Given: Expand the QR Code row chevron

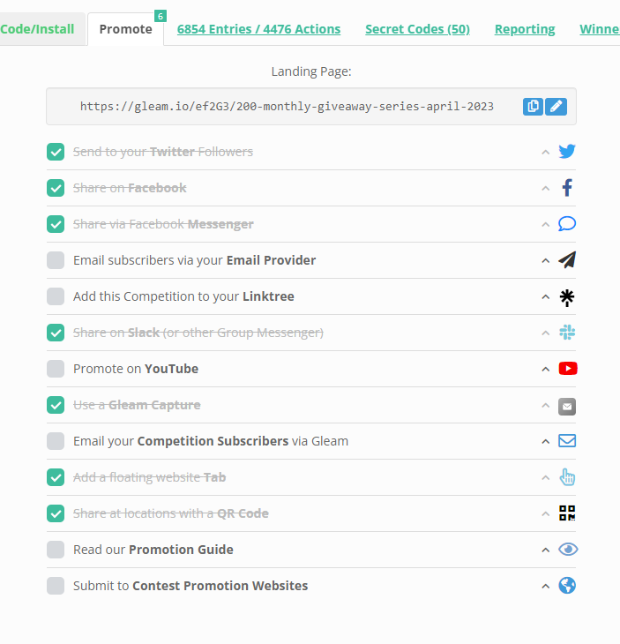Looking at the screenshot, I should (x=545, y=513).
